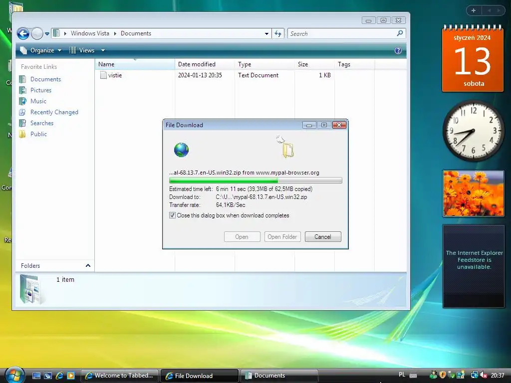Open the Organize menu
The width and height of the screenshot is (511, 383).
[41, 50]
